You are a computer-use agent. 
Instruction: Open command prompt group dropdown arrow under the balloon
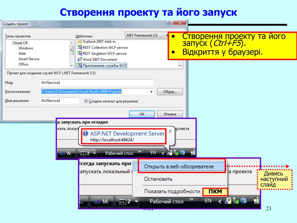tap(94, 153)
